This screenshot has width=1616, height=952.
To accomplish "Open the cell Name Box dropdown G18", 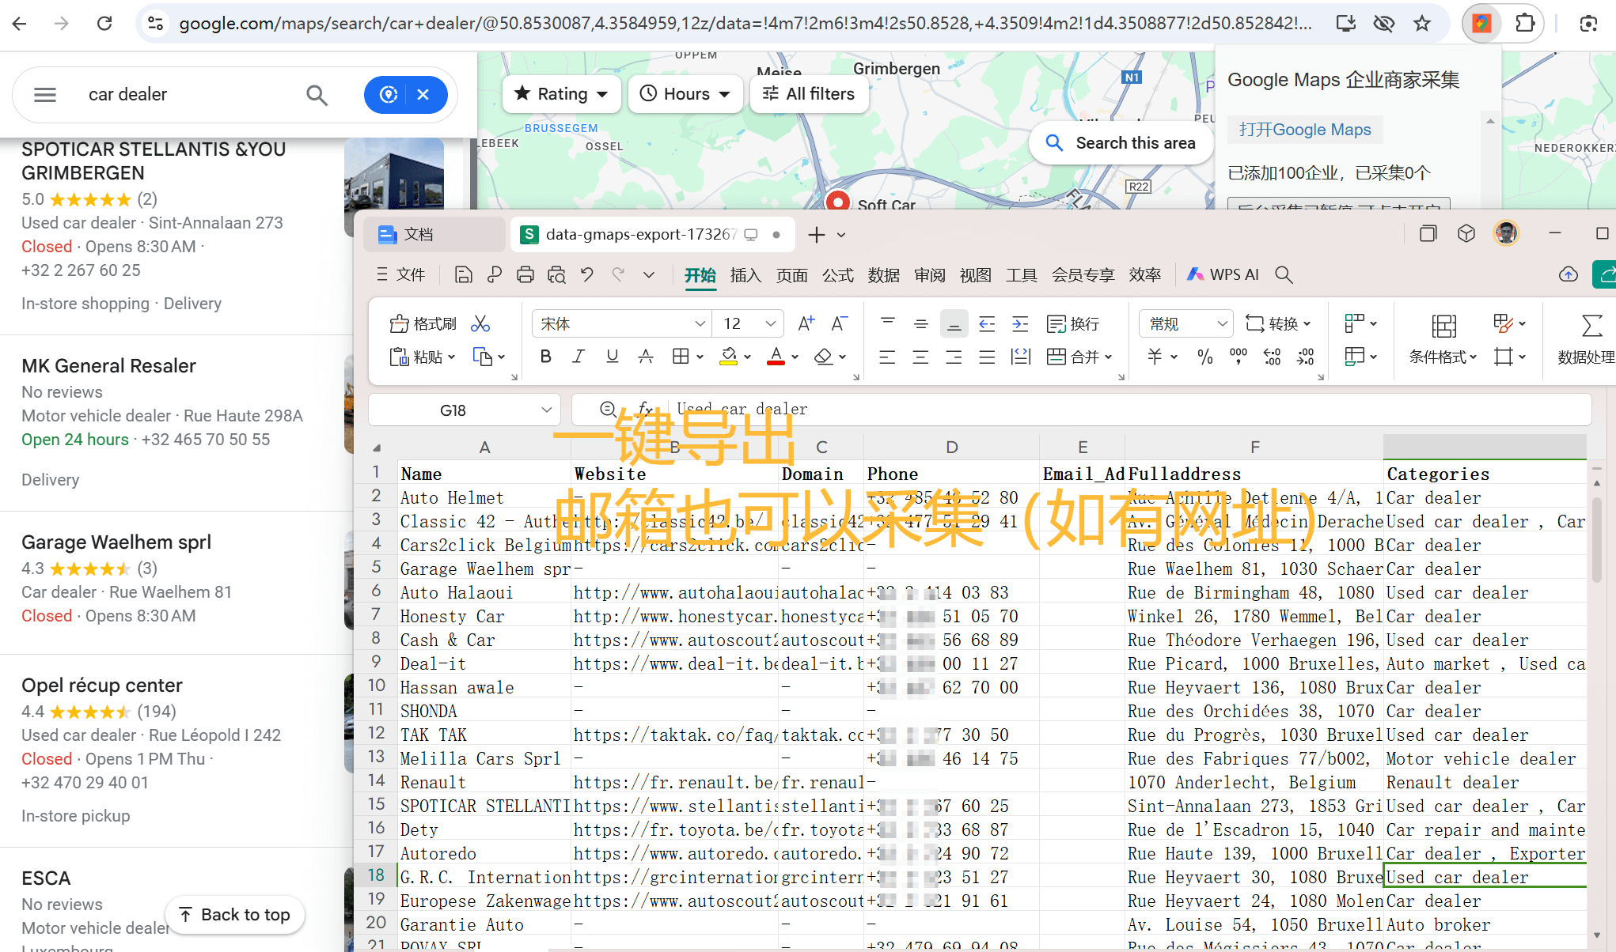I will [546, 410].
